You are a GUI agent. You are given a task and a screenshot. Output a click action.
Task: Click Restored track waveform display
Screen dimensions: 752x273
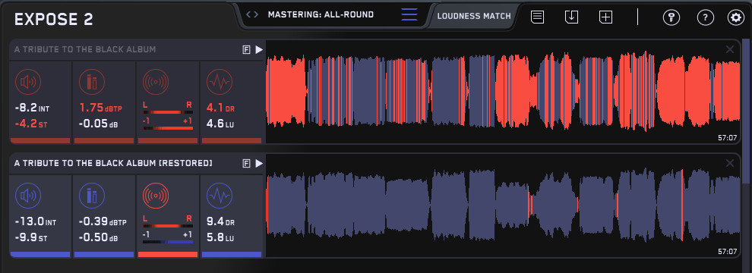pyautogui.click(x=503, y=206)
